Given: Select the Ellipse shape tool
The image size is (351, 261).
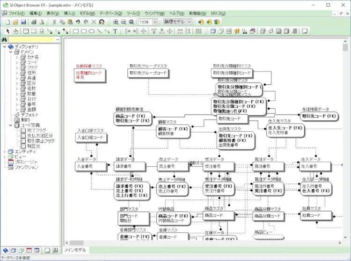Looking at the screenshot, I should [x=92, y=31].
